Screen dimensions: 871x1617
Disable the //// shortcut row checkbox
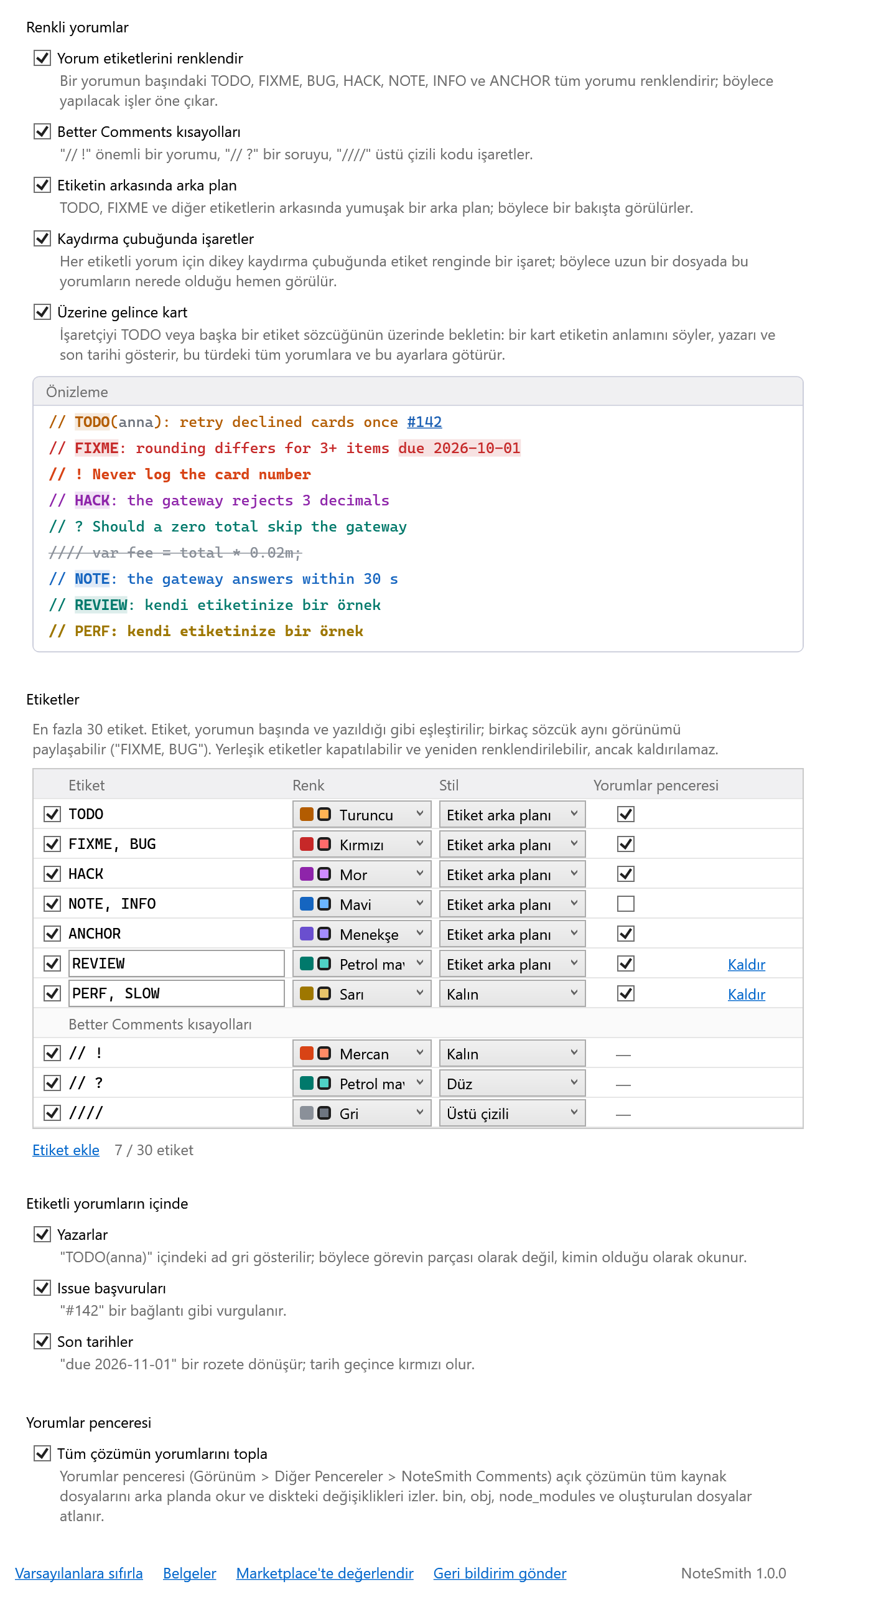tap(52, 1113)
